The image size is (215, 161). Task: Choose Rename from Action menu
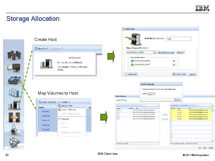click(71, 119)
